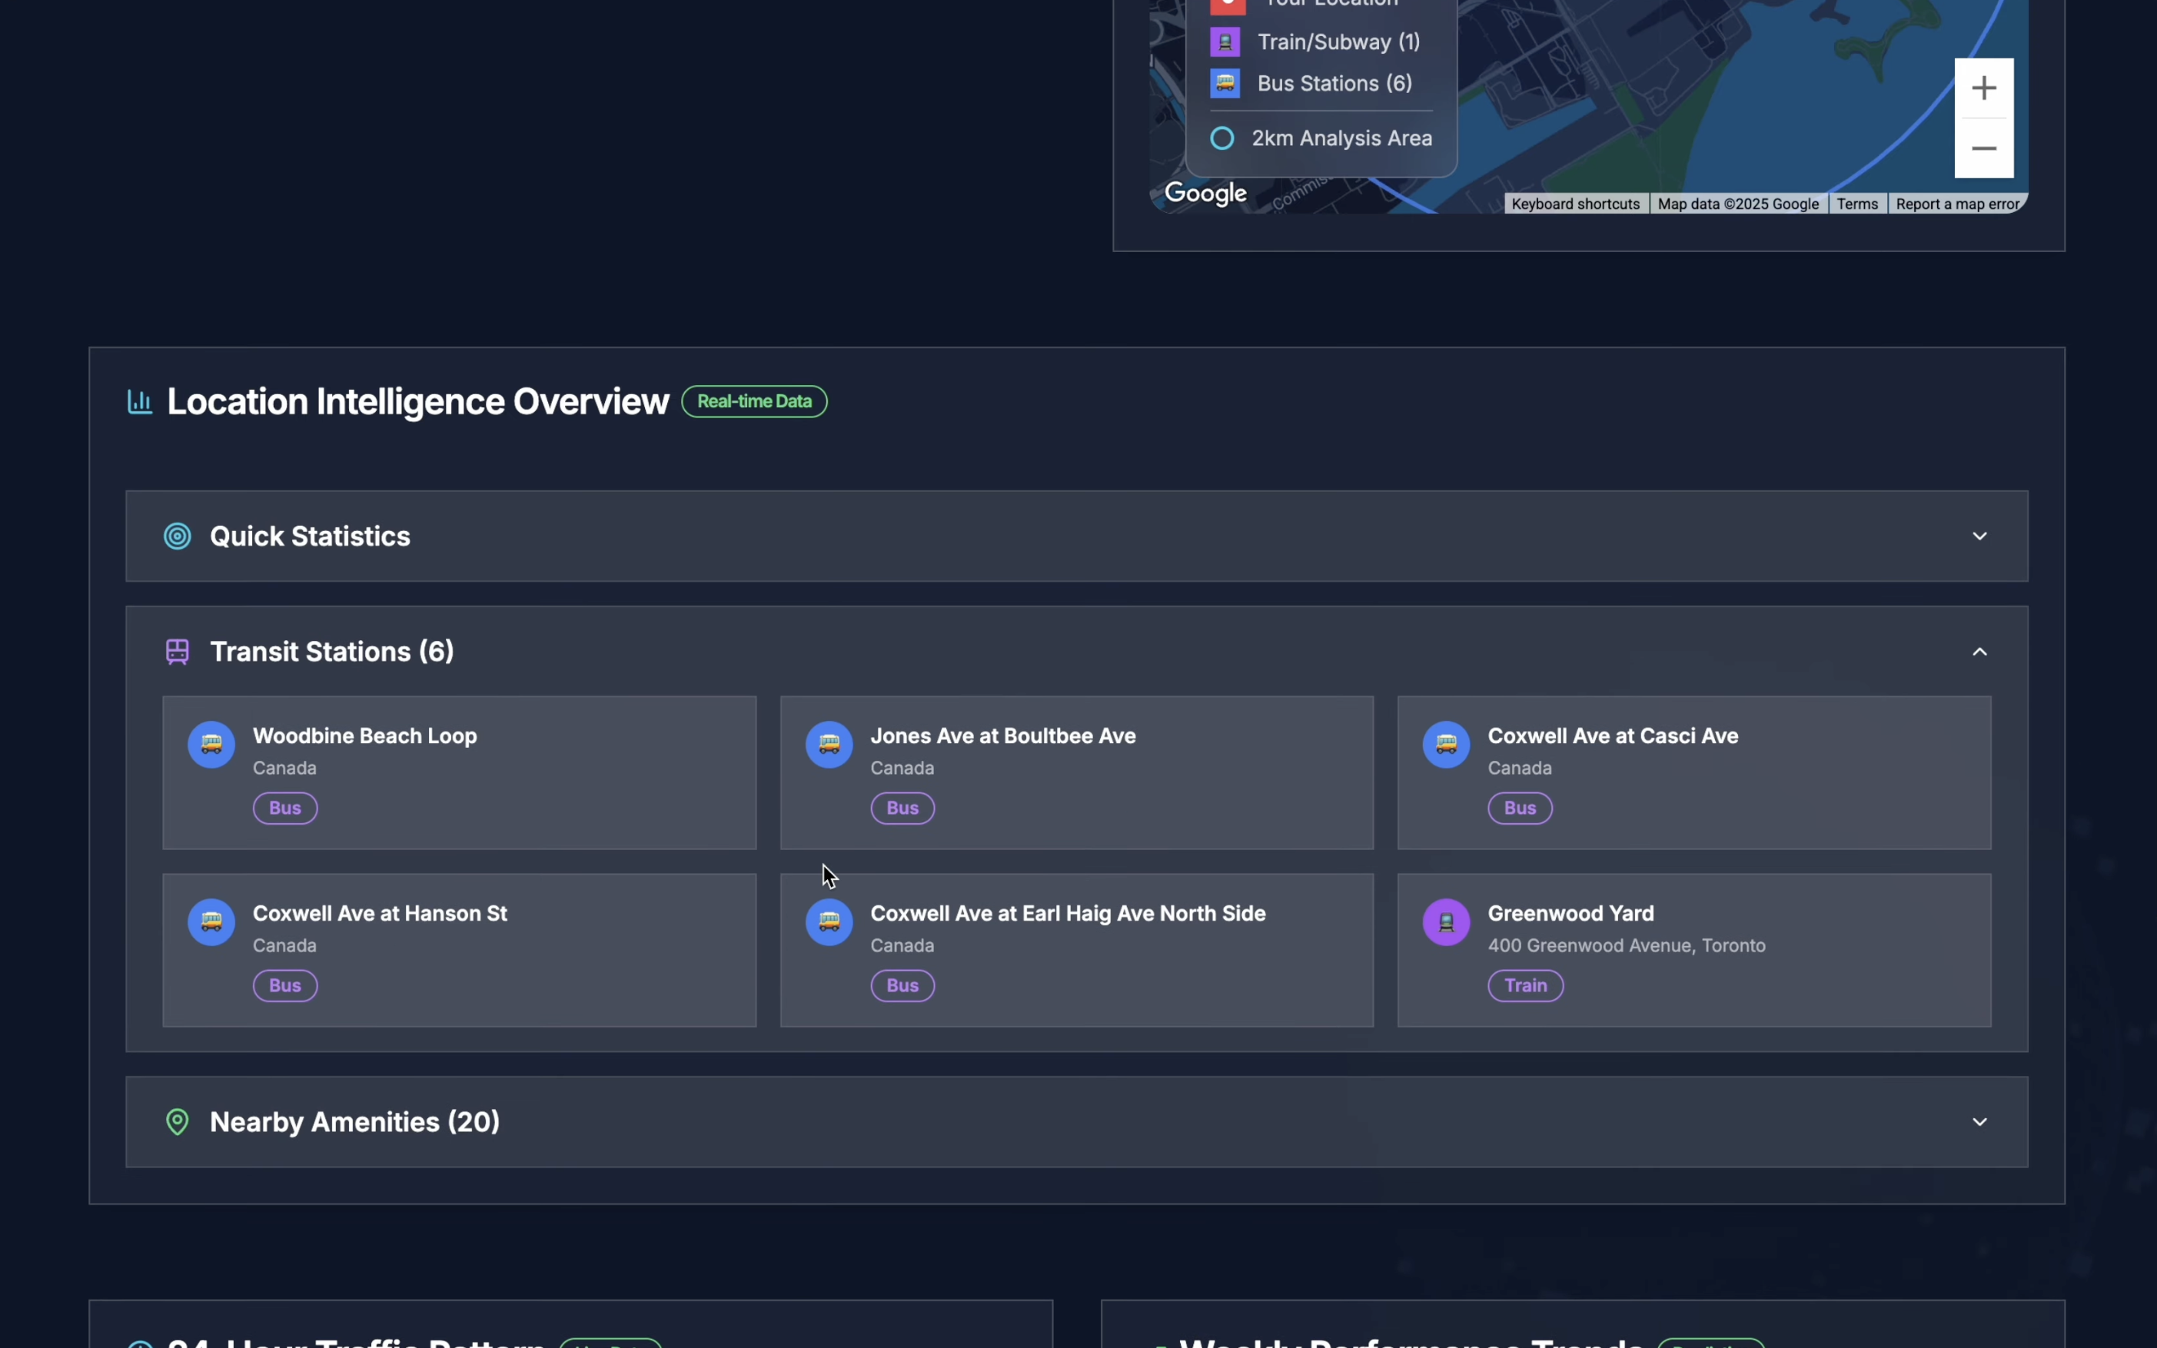
Task: Click the Bus tag under Woodbine Beach Loop
Action: click(284, 808)
